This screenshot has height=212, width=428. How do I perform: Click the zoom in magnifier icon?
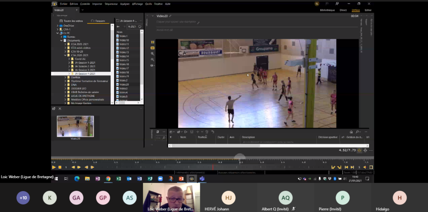click(x=153, y=54)
